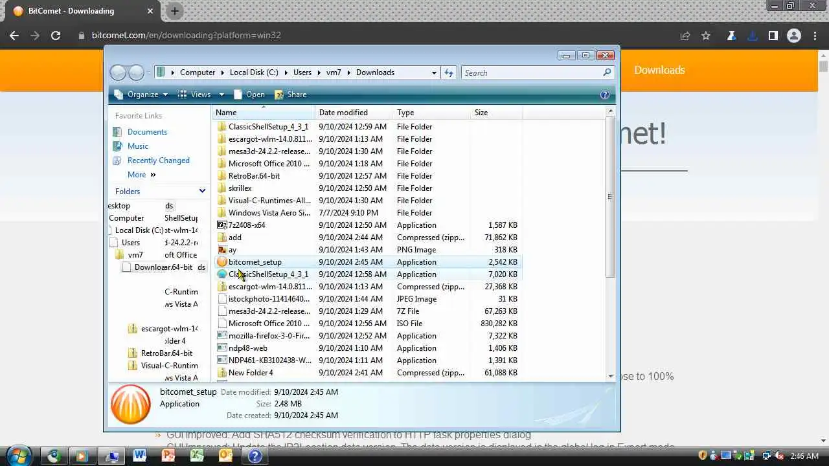
Task: Expand the address bar history dropdown
Action: [x=434, y=72]
